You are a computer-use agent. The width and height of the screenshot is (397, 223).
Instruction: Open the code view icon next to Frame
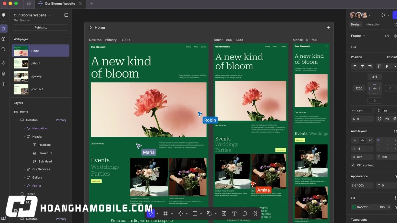pyautogui.click(x=387, y=36)
